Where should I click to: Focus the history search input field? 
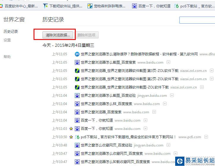[197, 20]
